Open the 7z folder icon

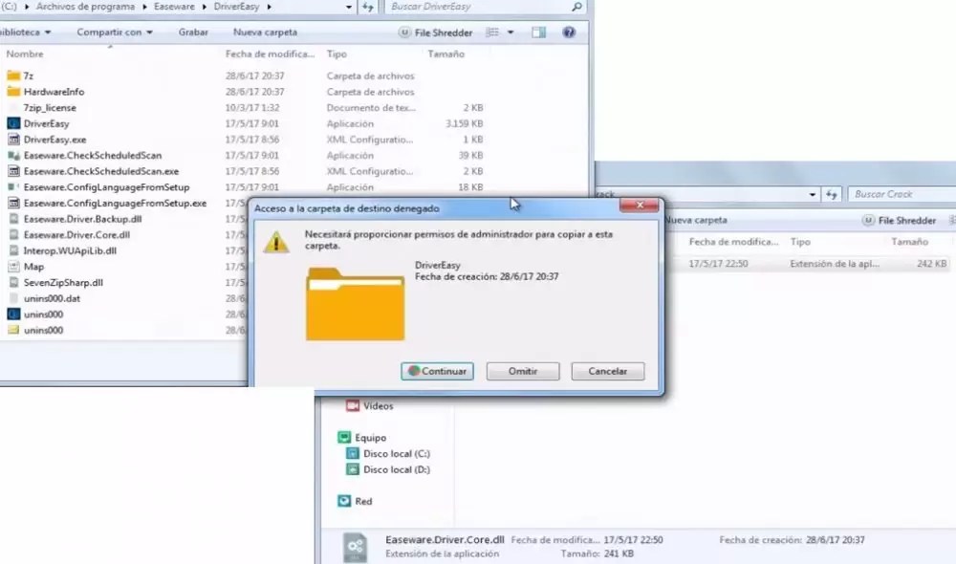[x=13, y=76]
